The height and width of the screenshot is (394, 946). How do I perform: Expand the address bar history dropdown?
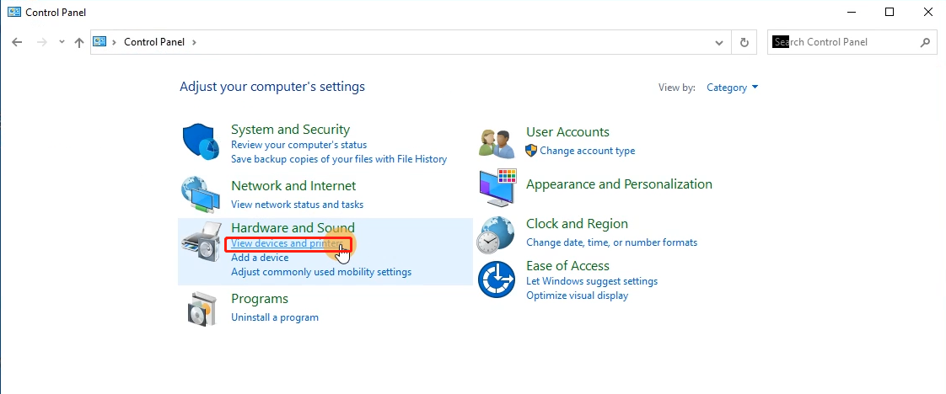719,42
